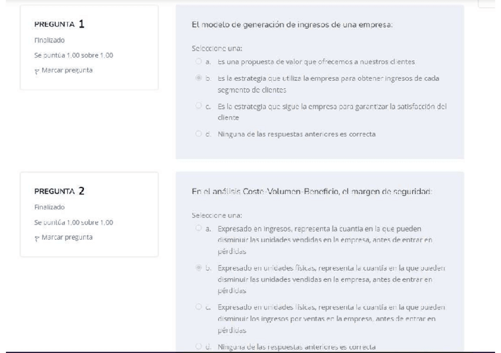Click answer 'Es la estrategia que utiliza la empresa'
The image size is (501, 353).
[328, 84]
